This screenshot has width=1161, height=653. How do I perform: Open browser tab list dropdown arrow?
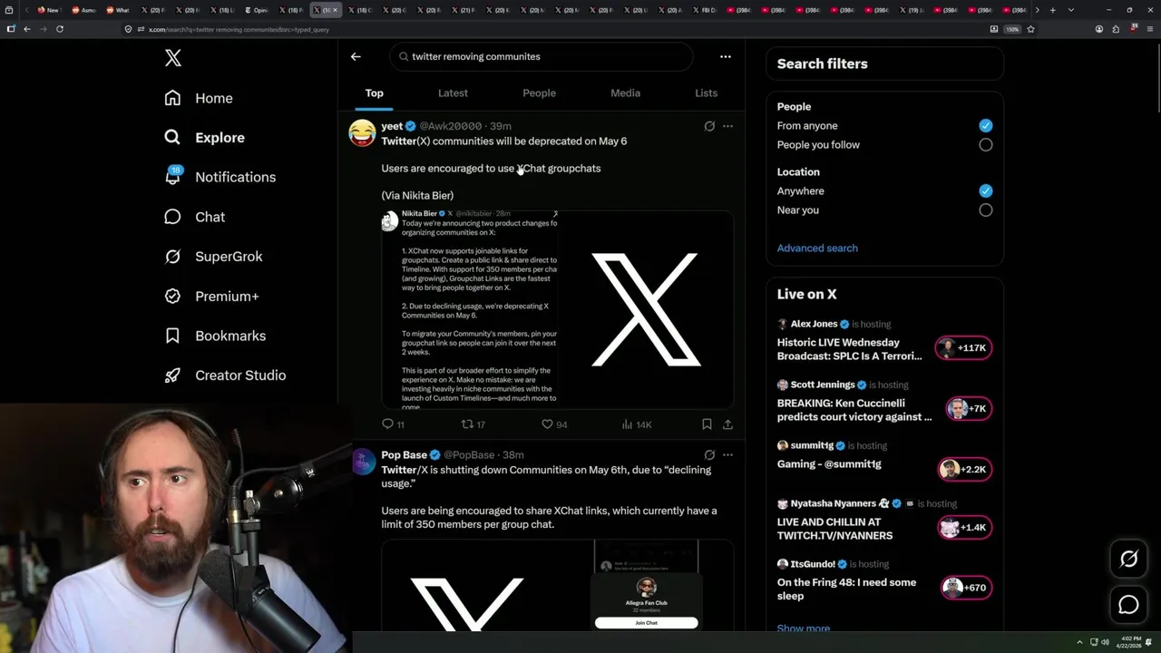1071,10
